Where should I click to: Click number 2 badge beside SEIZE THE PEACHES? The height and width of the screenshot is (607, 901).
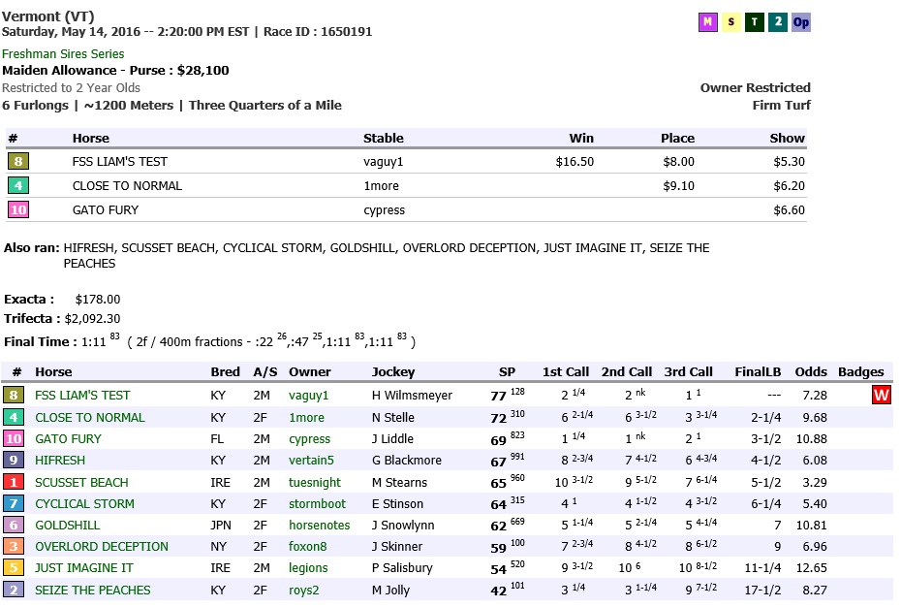click(x=14, y=591)
